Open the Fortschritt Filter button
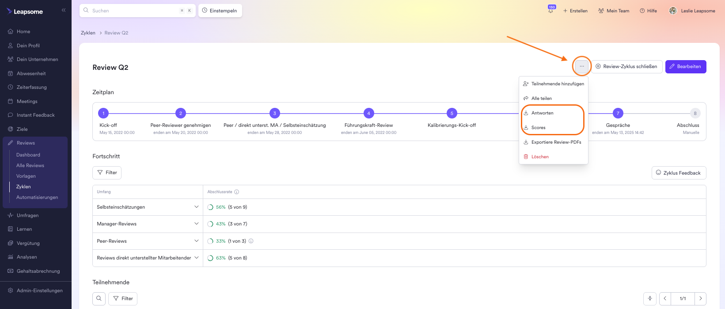 coord(107,172)
